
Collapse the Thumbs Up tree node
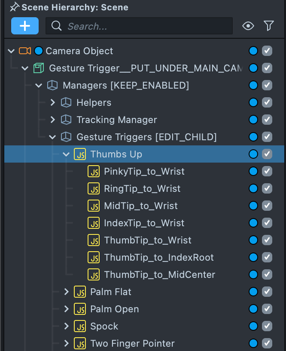click(66, 154)
